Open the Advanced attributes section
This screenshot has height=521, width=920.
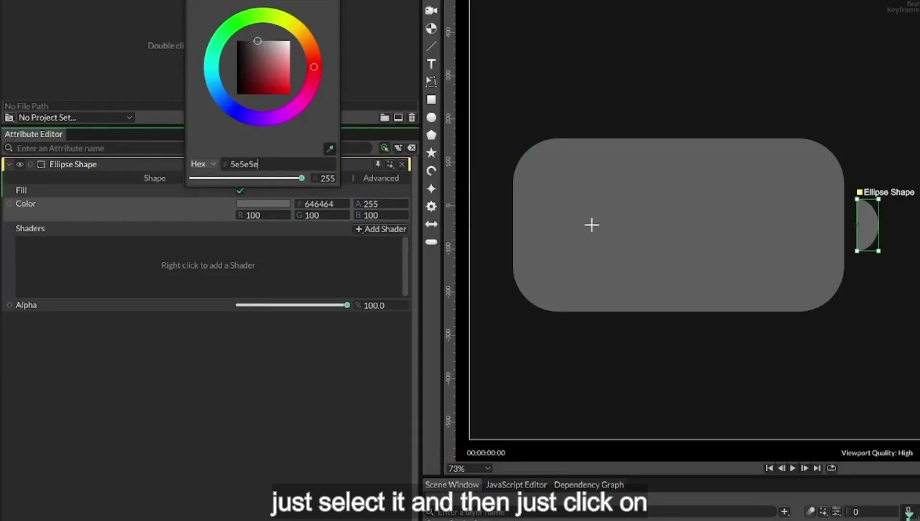(381, 178)
